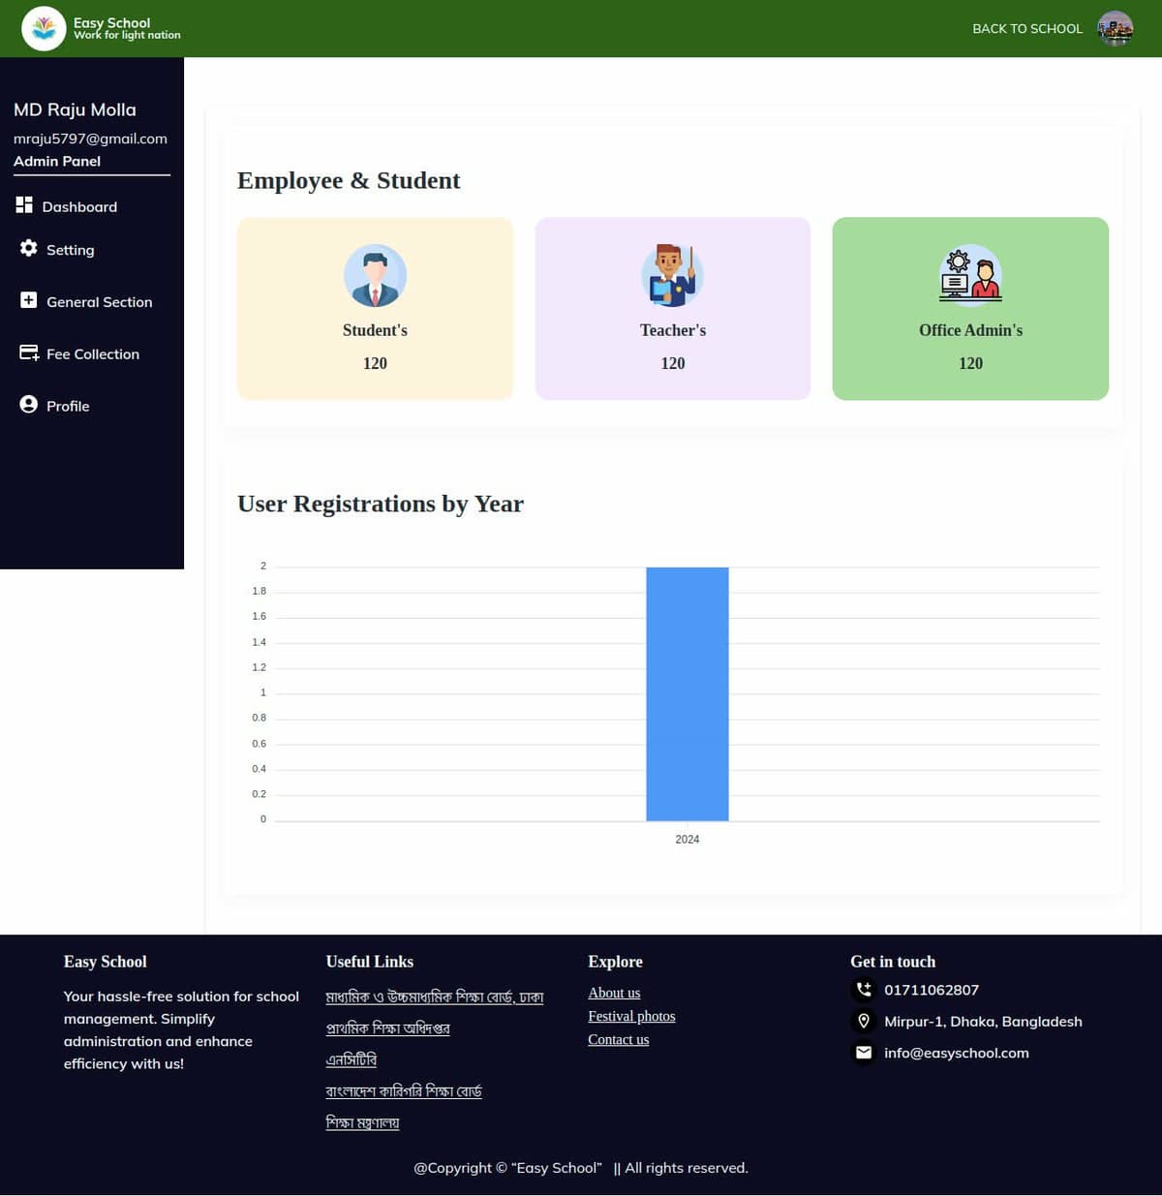This screenshot has height=1196, width=1162.
Task: Select the Fee Collection icon
Action: 27,353
